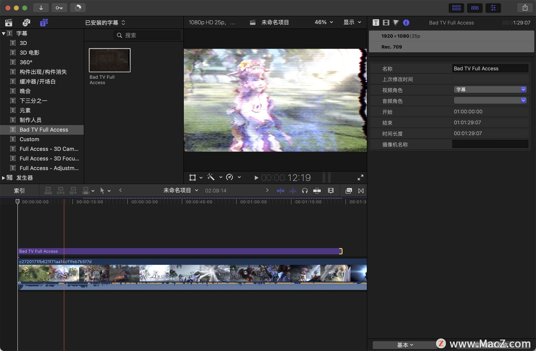This screenshot has height=351, width=536.
Task: Toggle timeline skimming on or off
Action: coord(280,191)
